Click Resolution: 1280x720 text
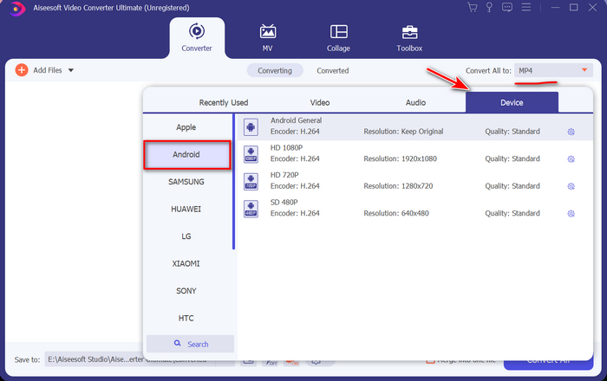607x381 pixels. 398,186
